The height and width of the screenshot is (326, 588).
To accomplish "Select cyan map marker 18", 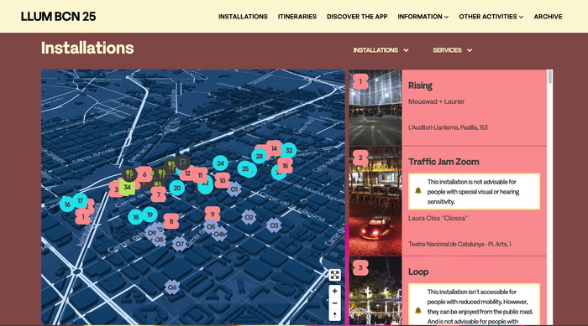I will [x=136, y=217].
